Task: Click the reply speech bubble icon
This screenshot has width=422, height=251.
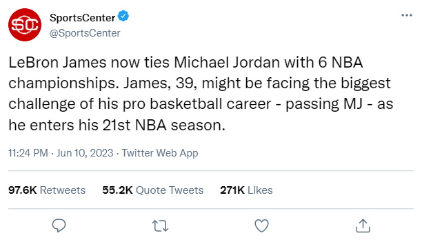Action: [59, 225]
